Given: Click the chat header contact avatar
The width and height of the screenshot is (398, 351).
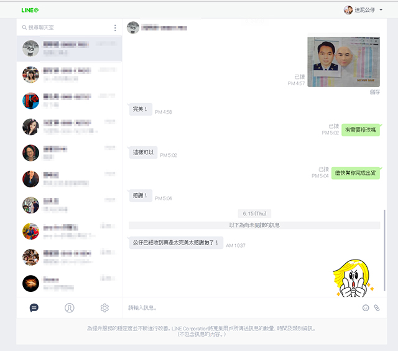Looking at the screenshot, I should coord(133,27).
